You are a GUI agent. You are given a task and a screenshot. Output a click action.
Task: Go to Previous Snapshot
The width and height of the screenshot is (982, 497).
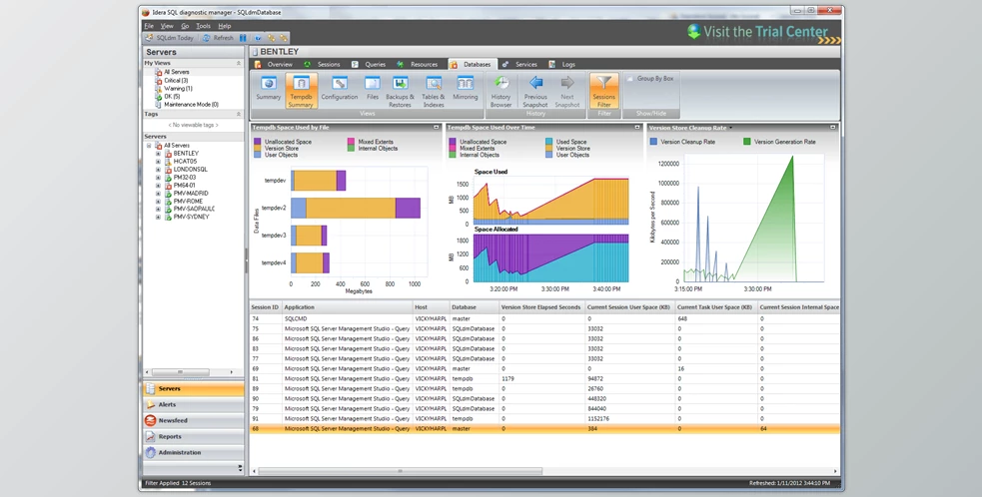point(535,92)
